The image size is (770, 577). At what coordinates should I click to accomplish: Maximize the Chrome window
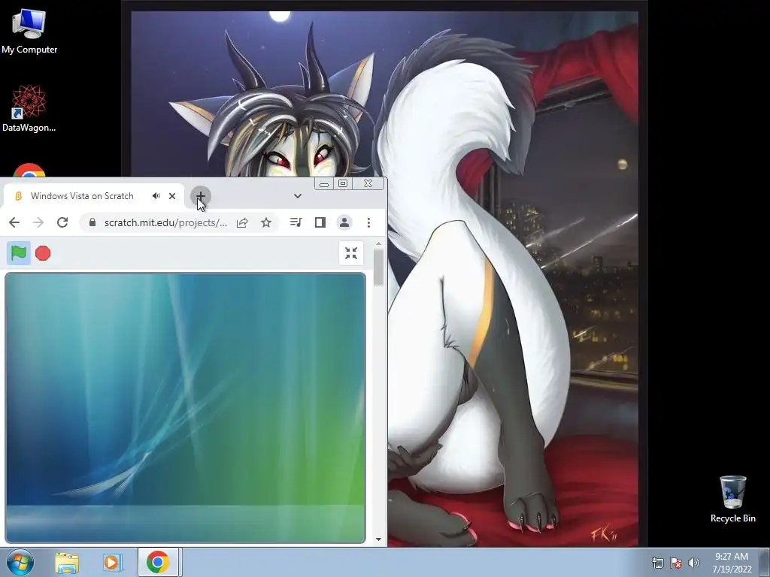(343, 183)
